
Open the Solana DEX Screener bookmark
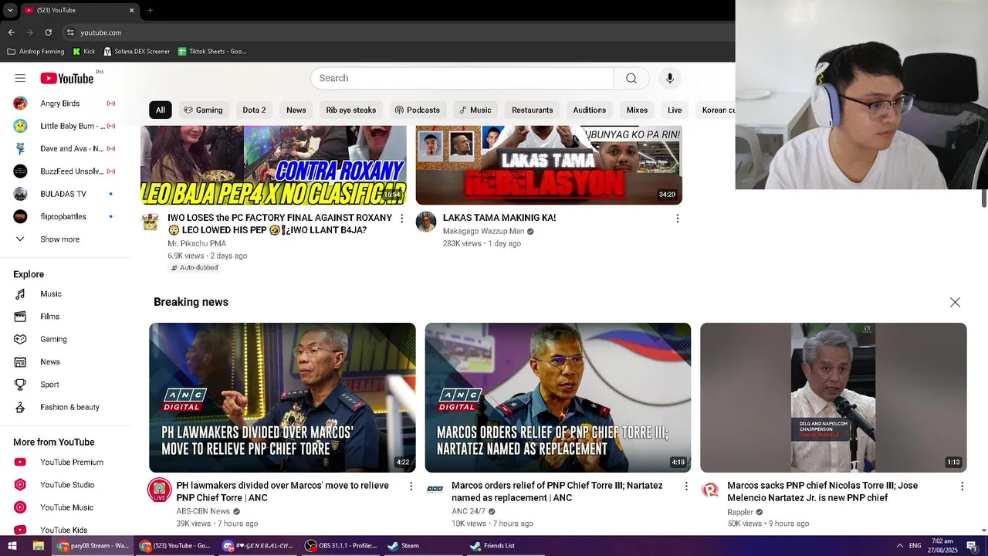point(137,52)
